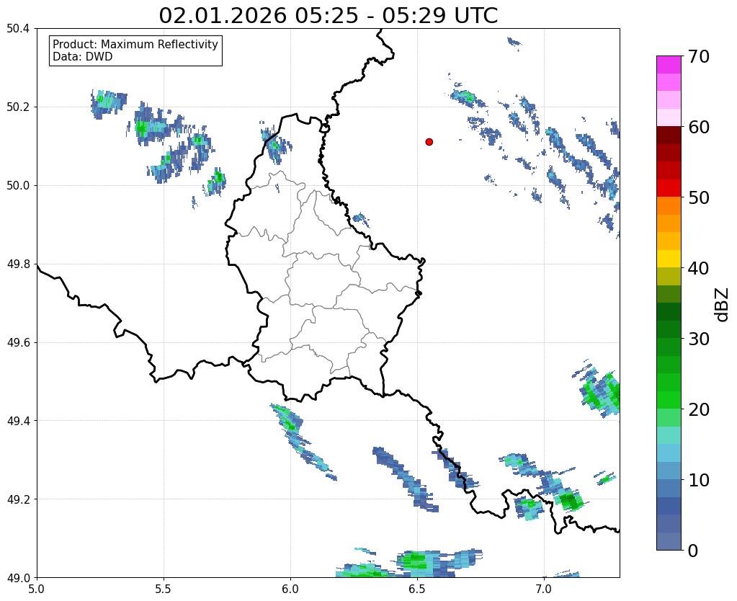Click the colorbar tick label 60
The width and height of the screenshot is (737, 601).
(x=699, y=127)
